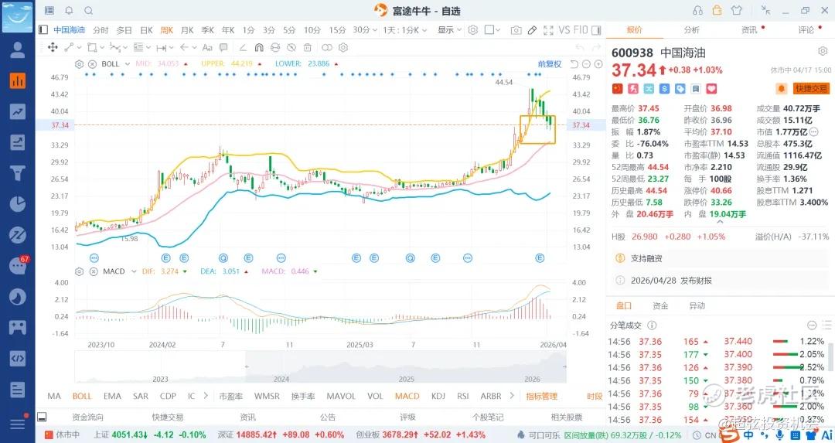Viewport: 835px width, 443px height.
Task: Click the 快捷交易 orange button
Action: (811, 88)
